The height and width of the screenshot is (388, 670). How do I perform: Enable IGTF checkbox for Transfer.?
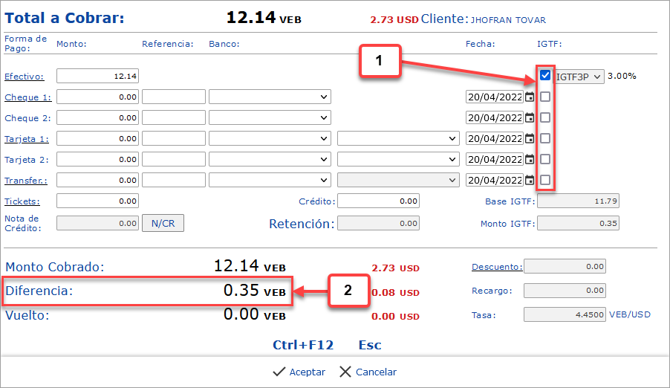click(x=544, y=180)
